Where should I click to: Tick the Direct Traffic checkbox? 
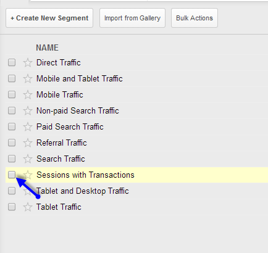click(12, 62)
